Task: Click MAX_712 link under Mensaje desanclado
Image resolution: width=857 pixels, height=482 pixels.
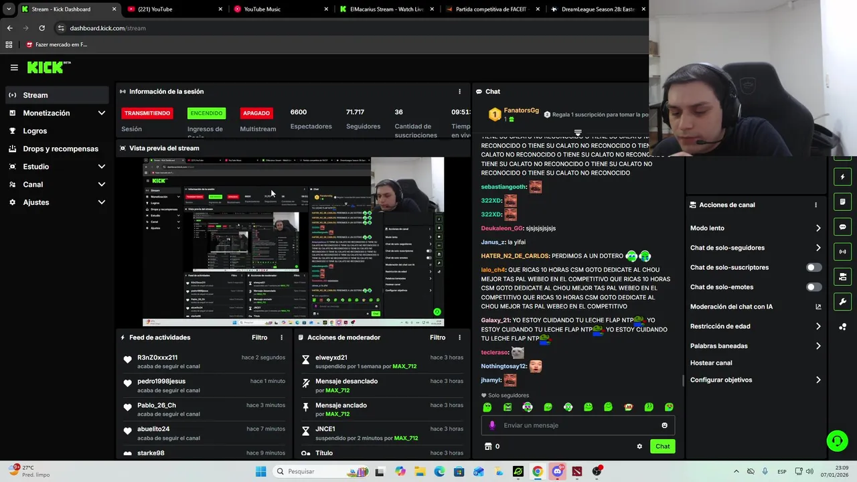Action: pos(337,390)
